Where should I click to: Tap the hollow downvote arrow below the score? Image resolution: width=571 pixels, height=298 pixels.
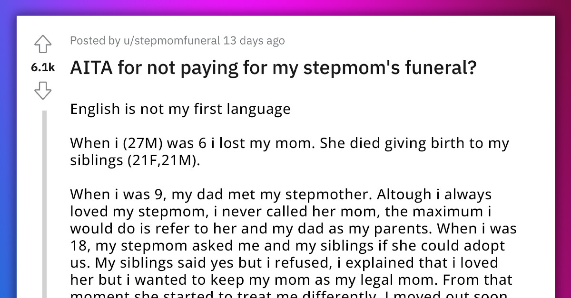[x=43, y=91]
